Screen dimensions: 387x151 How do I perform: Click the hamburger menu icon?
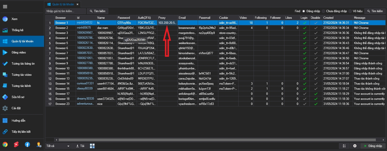coord(5,7)
